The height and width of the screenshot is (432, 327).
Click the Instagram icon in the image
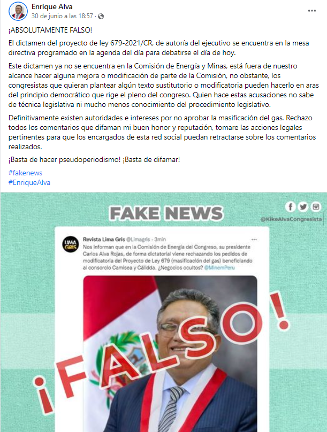pyautogui.click(x=316, y=206)
